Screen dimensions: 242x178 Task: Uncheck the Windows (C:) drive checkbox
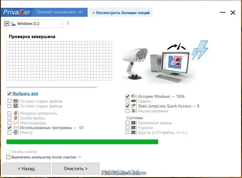(x=7, y=24)
